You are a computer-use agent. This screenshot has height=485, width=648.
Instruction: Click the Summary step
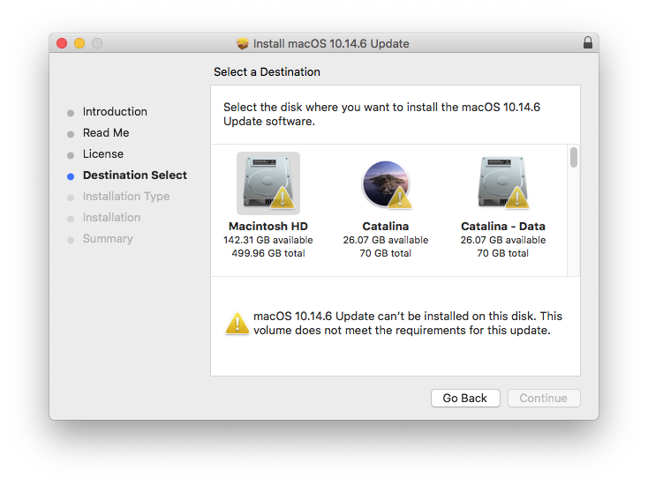point(108,239)
